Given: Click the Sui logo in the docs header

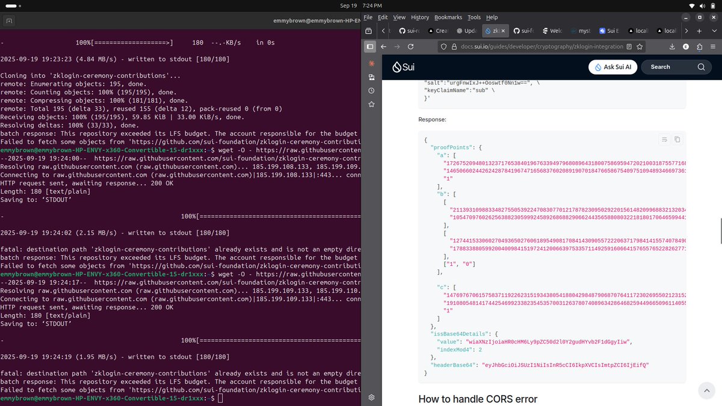Looking at the screenshot, I should click(402, 67).
